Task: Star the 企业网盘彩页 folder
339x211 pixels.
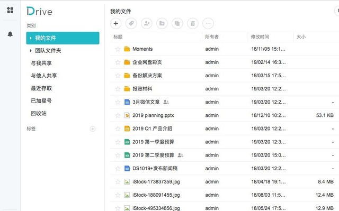Action: click(x=118, y=62)
